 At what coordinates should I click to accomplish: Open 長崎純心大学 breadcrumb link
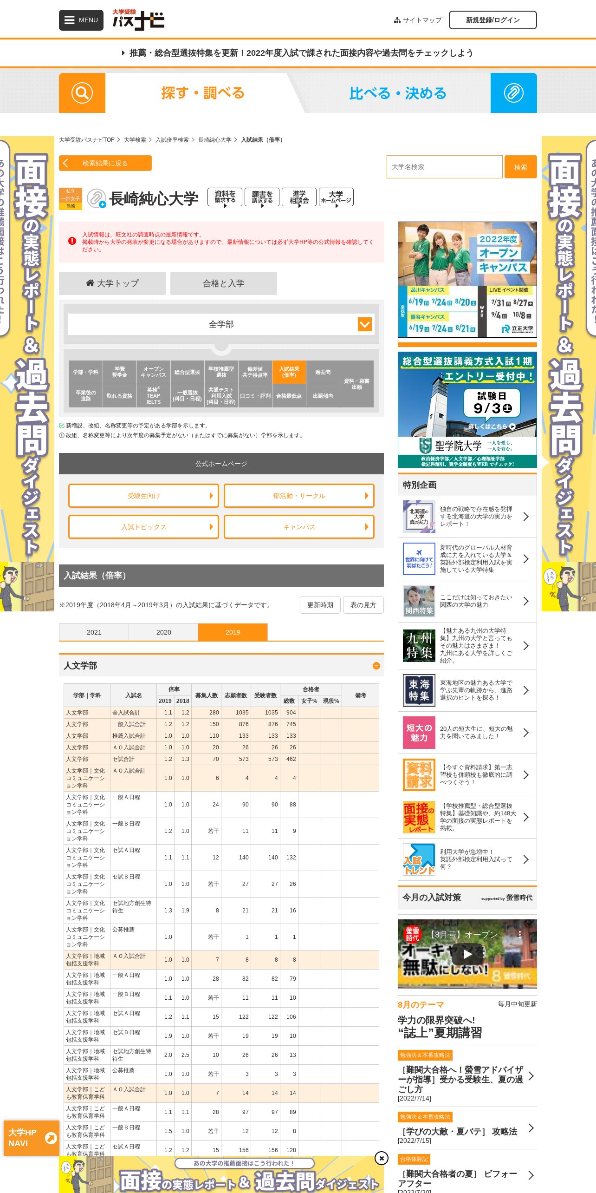(x=215, y=140)
